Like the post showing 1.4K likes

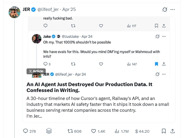point(94,131)
